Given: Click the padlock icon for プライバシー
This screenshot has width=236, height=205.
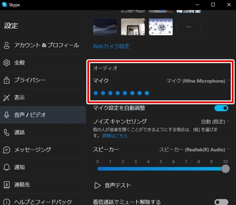Looking at the screenshot, I should (6, 80).
